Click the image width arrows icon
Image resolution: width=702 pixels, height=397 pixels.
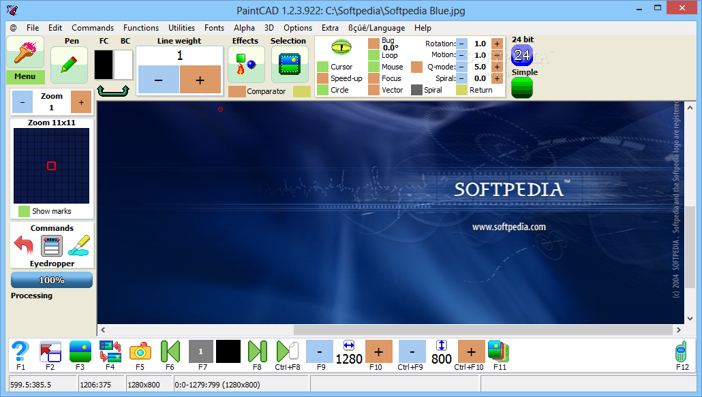[x=349, y=345]
